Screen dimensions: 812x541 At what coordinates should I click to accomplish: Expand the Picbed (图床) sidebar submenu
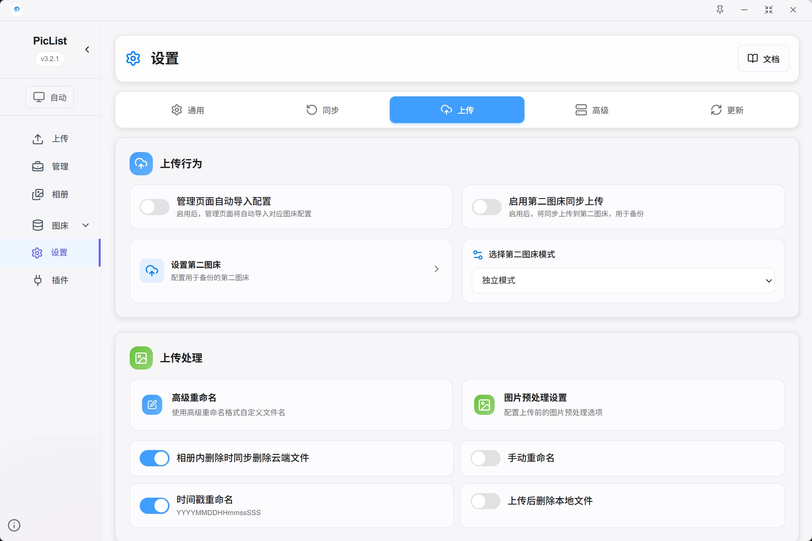[86, 225]
